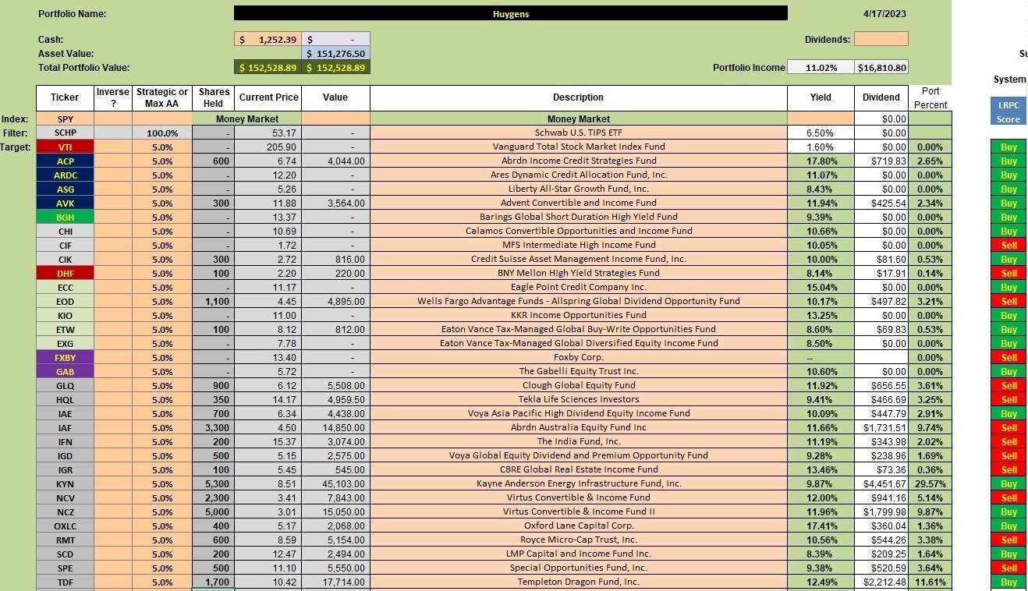The image size is (1028, 591).
Task: Click the green BGH ticker cell
Action: pos(66,218)
